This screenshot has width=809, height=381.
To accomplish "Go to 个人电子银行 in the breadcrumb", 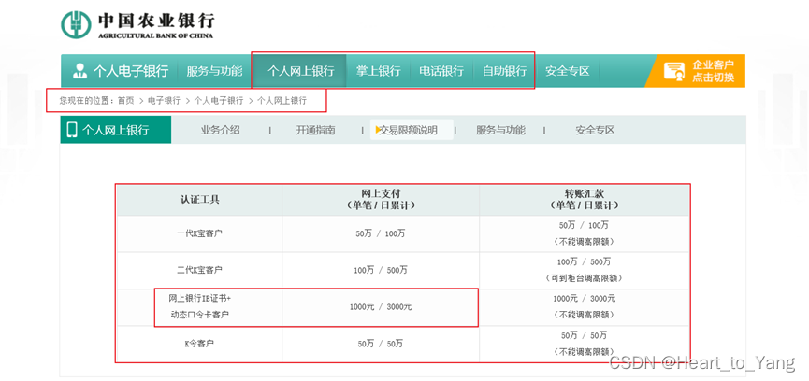I will 218,101.
